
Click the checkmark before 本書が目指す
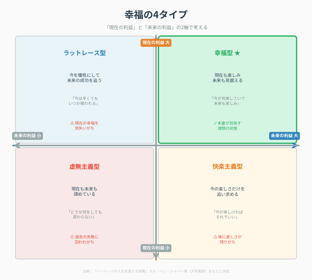point(215,123)
